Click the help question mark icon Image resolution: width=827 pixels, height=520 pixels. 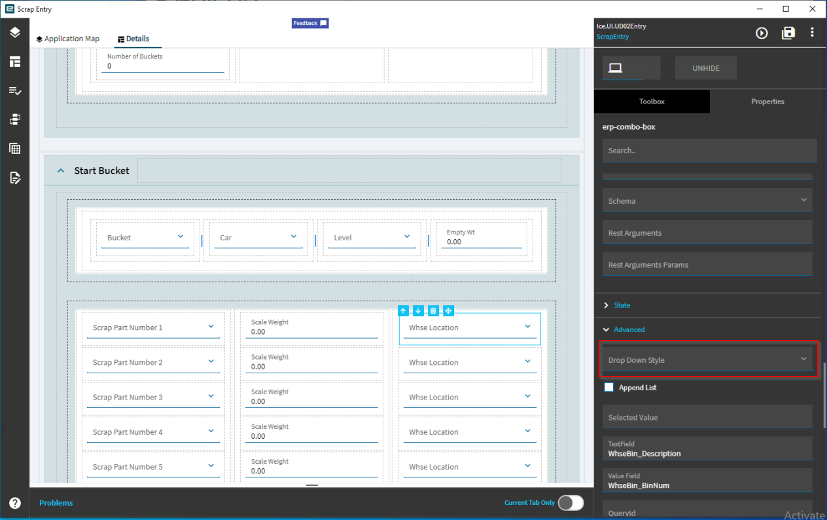click(15, 503)
